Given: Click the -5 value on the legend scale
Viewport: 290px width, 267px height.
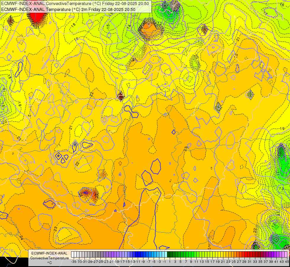Looking at the screenshot, I should coord(154,262).
